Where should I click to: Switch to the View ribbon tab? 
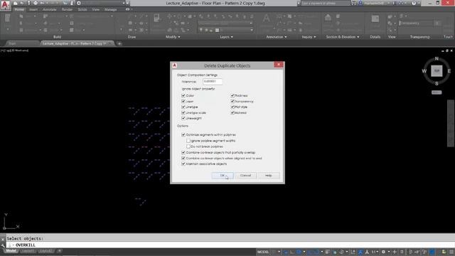95,9
